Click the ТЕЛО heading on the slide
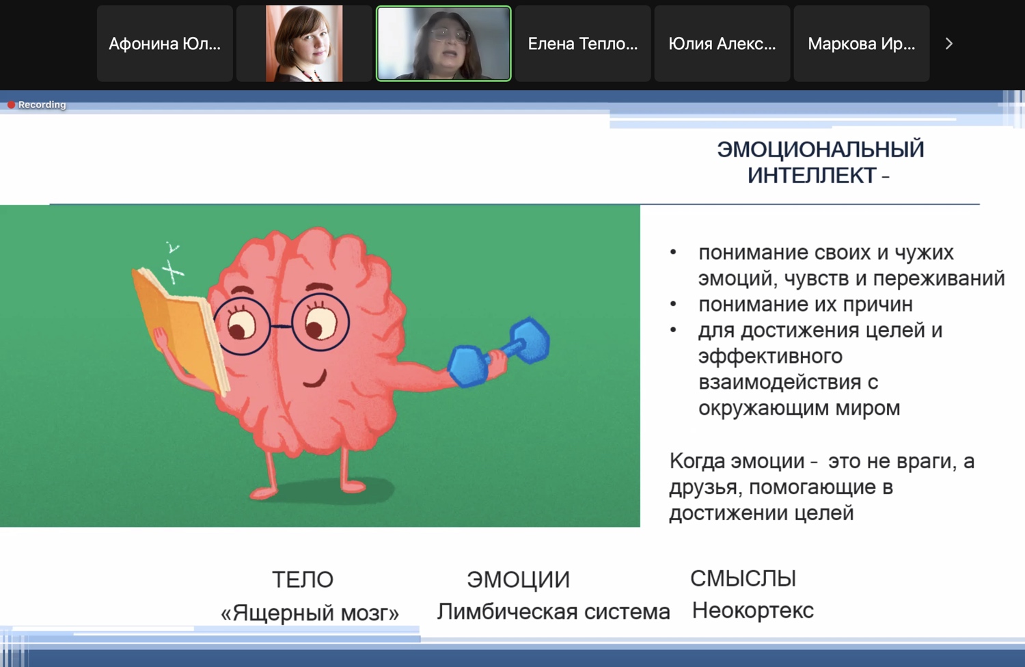 pos(303,580)
